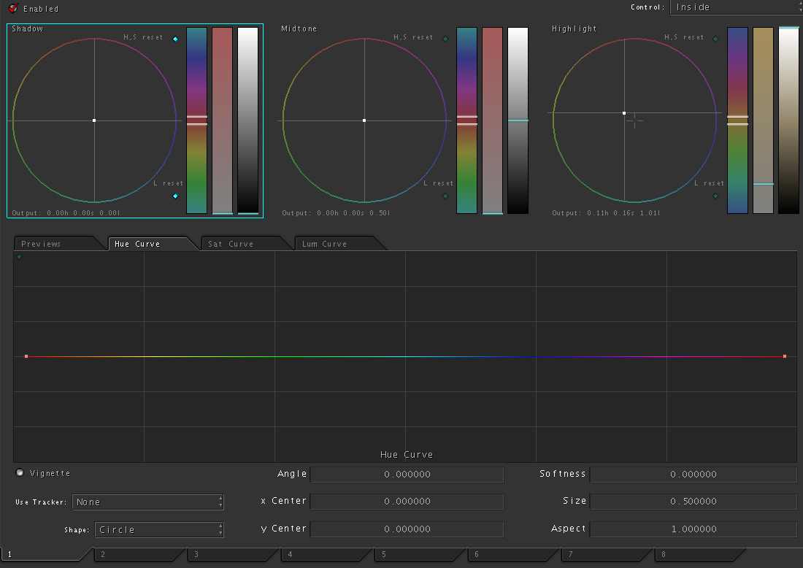Screen dimensions: 803x568
Task: Click the hue curve reset diamond icon
Action: (x=19, y=256)
